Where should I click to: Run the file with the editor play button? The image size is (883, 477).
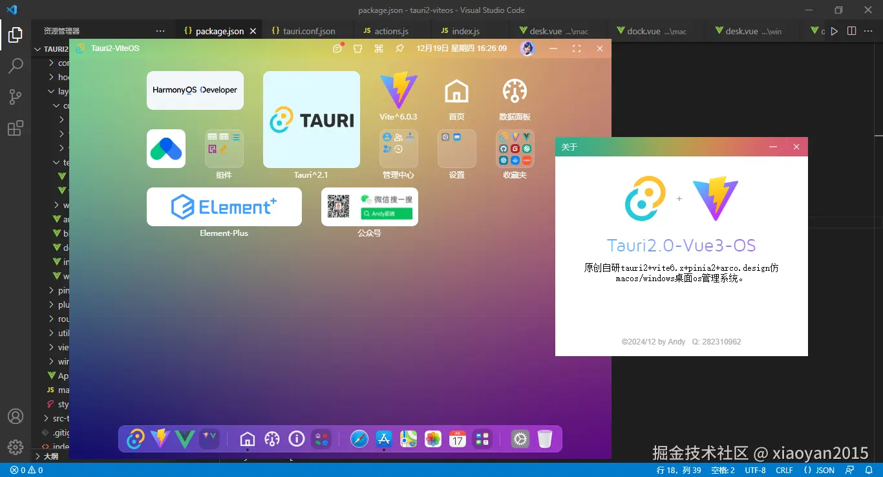coord(835,31)
